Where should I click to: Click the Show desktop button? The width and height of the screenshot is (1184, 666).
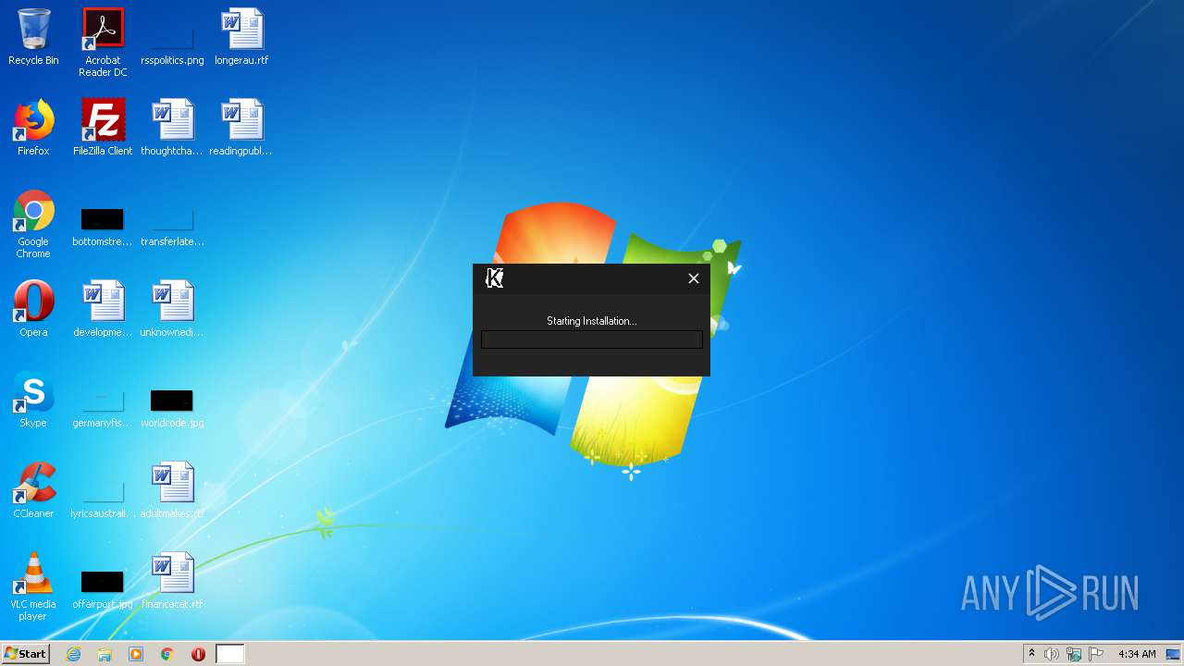click(1174, 654)
